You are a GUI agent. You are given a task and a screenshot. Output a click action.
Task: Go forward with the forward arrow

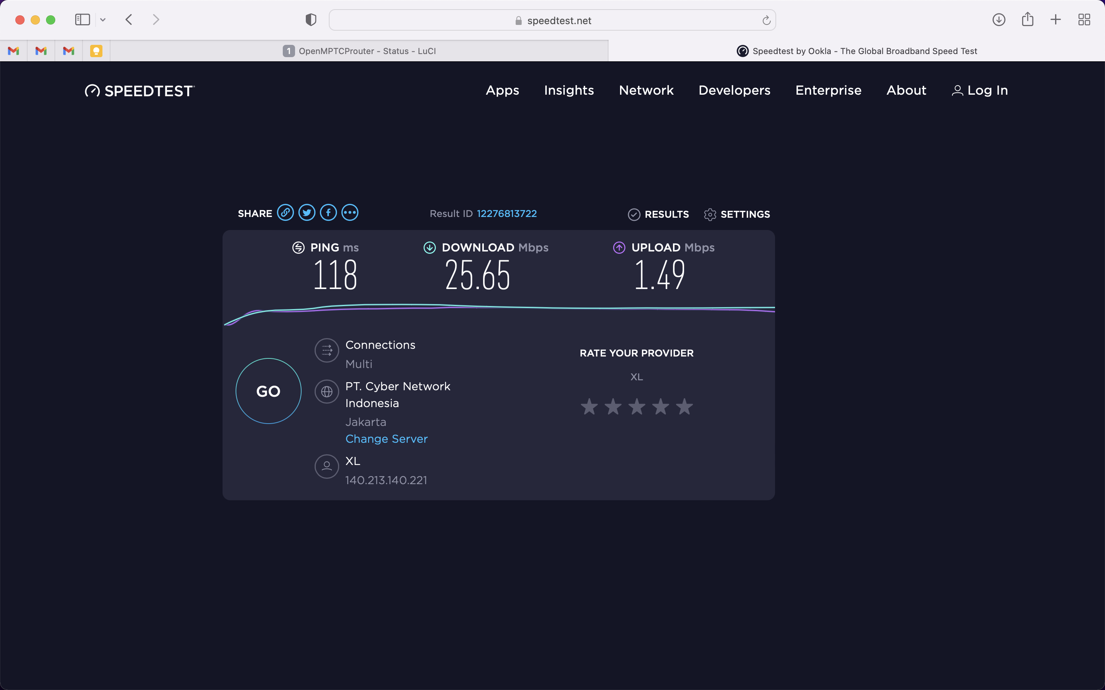(x=156, y=20)
